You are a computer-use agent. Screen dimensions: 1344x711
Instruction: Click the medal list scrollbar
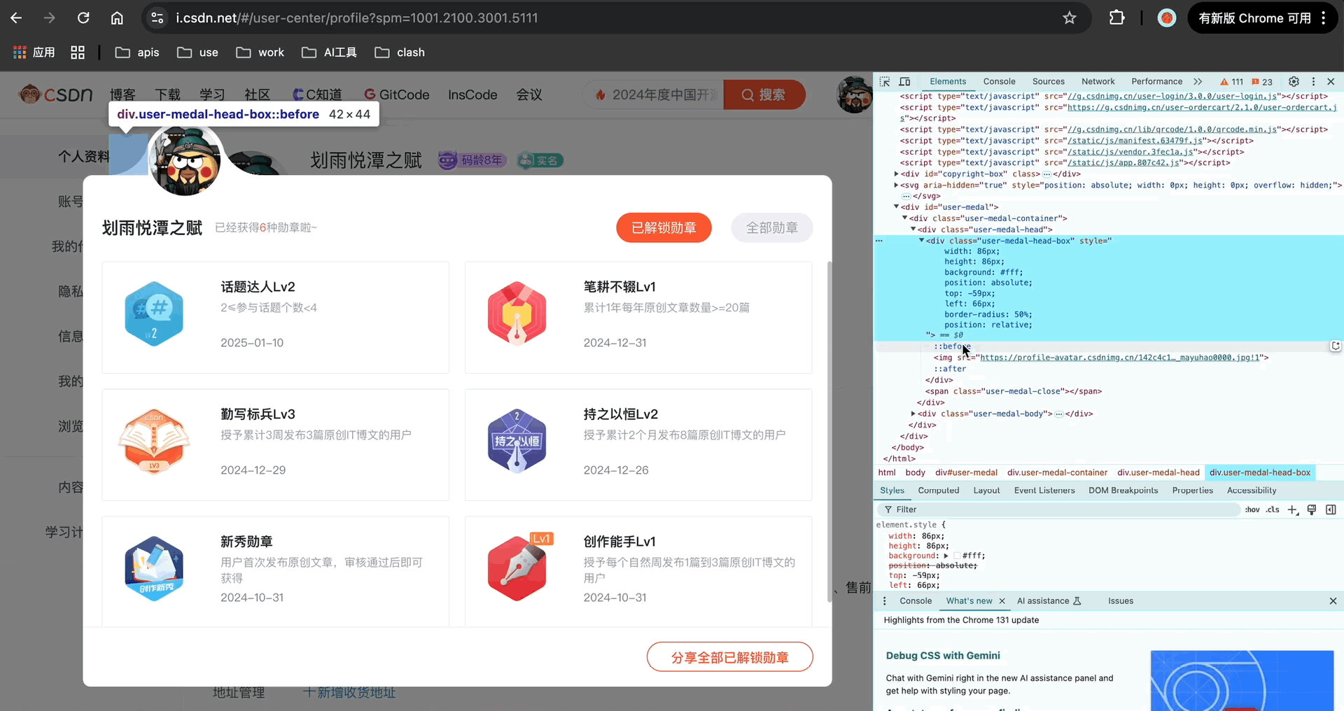pyautogui.click(x=830, y=431)
